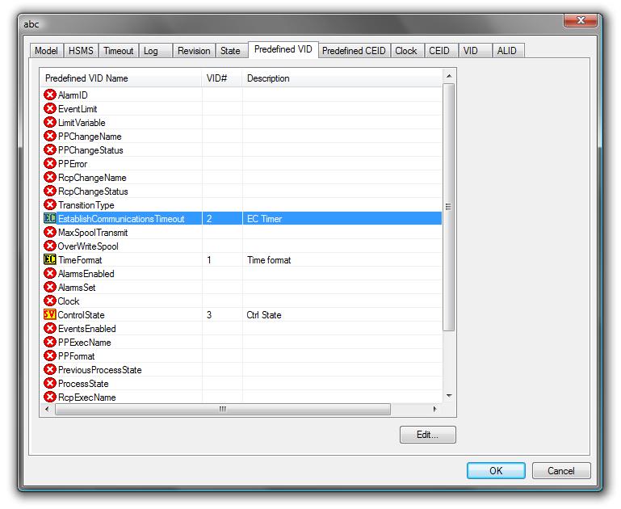Sort by Predefined VID Name column header

click(x=121, y=78)
